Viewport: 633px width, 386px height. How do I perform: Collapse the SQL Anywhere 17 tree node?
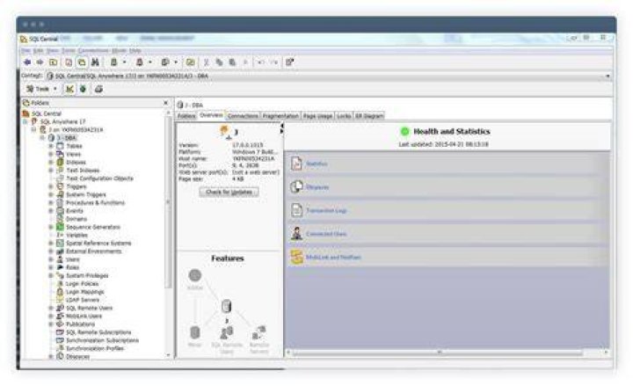25,121
